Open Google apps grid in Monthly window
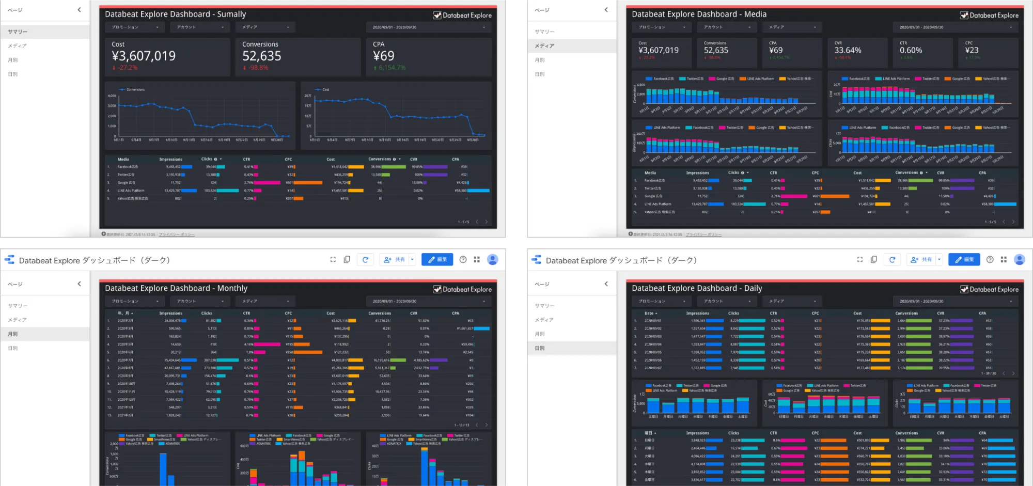This screenshot has width=1033, height=486. 477,260
